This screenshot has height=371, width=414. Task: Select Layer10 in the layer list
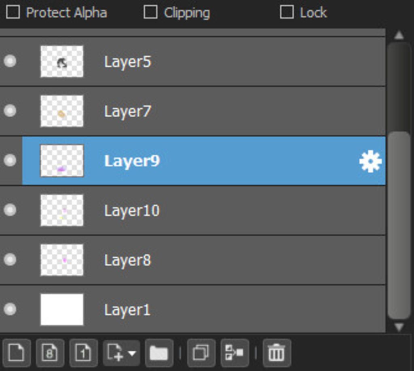132,210
